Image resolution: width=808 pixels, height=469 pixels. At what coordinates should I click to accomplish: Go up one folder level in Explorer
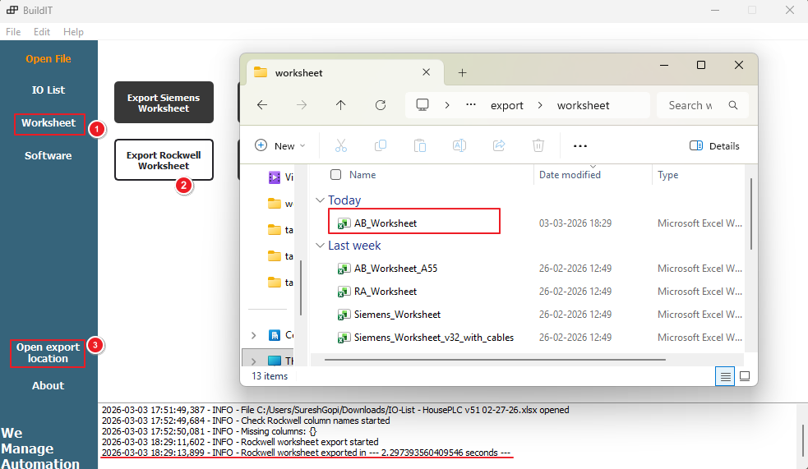(x=340, y=105)
